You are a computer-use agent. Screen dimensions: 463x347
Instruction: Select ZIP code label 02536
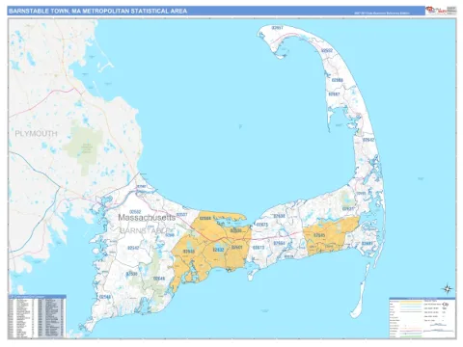[132, 274]
